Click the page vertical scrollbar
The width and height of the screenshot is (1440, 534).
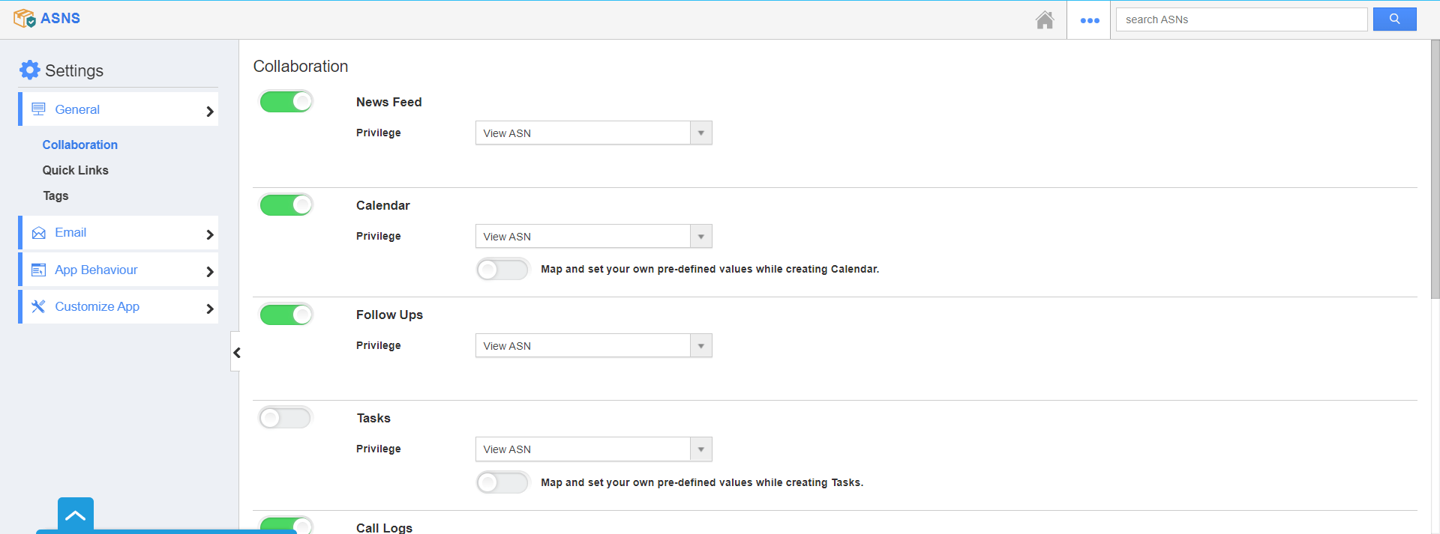click(1435, 169)
